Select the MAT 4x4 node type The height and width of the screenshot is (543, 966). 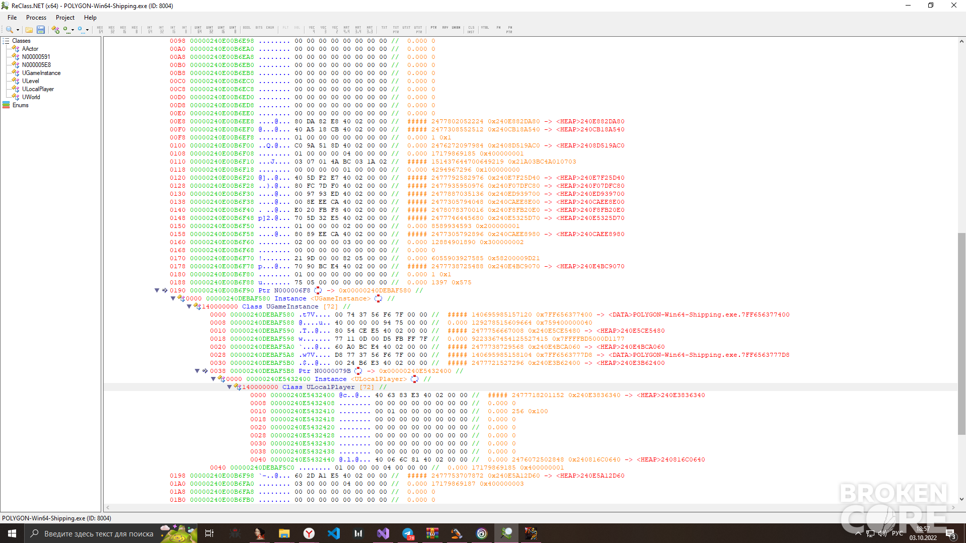click(x=347, y=30)
